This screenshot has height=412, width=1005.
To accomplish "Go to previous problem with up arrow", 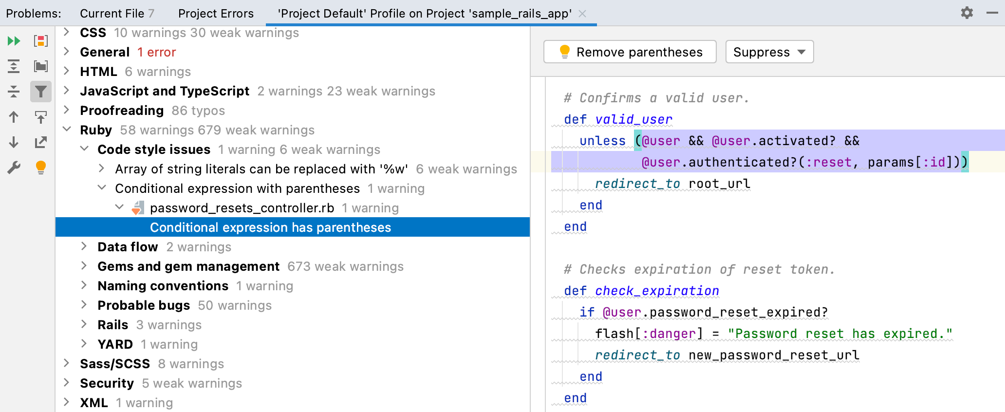I will (x=14, y=117).
